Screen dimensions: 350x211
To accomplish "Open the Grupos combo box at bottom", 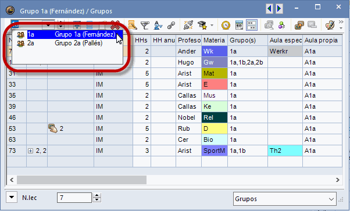I will (285, 199).
